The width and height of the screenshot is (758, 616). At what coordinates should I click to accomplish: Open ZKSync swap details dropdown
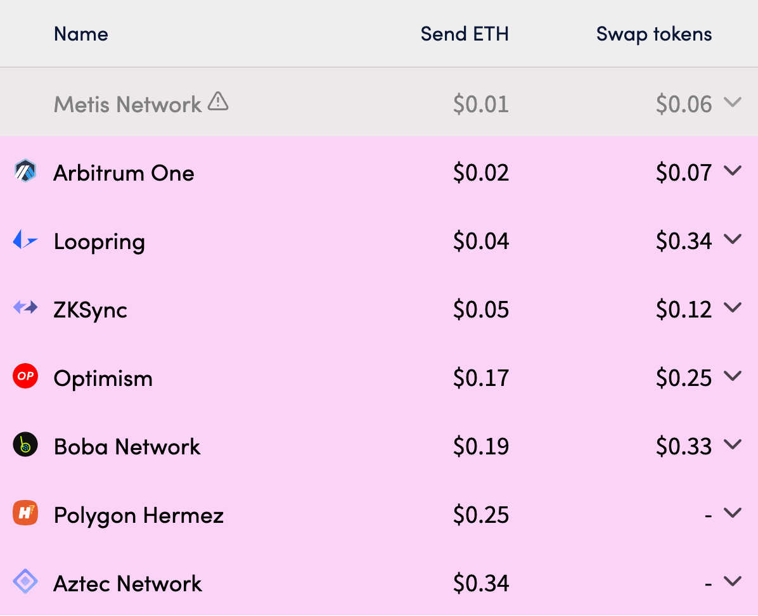[734, 308]
